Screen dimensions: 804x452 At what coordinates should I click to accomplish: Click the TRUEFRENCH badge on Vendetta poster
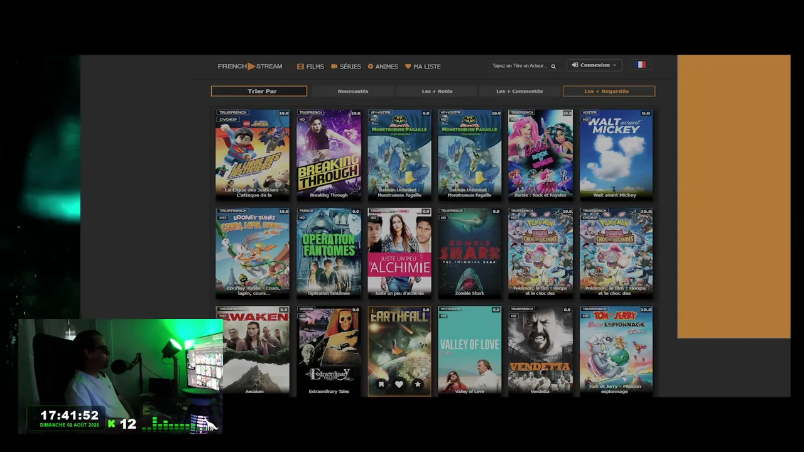click(523, 309)
